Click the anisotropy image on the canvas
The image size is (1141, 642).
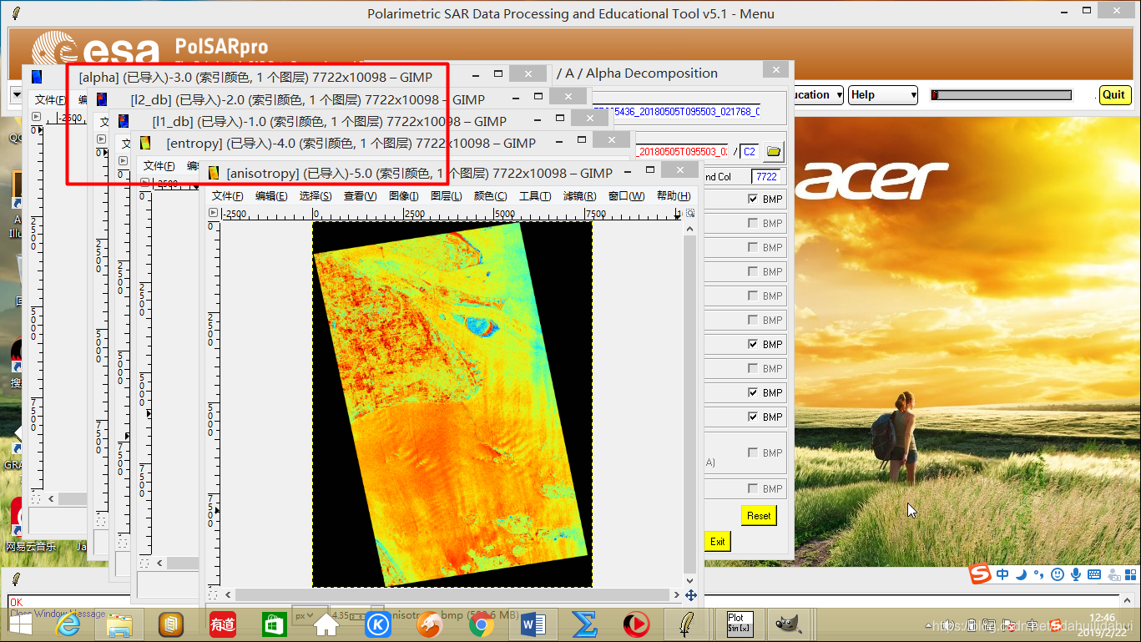pos(452,404)
